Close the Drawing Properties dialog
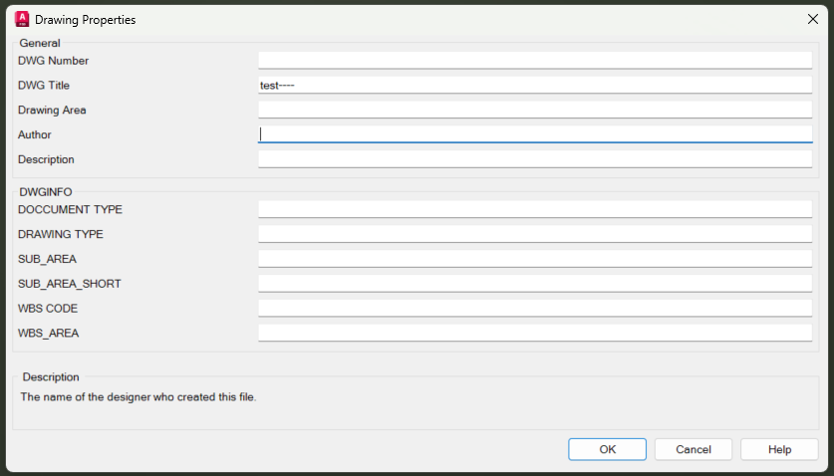 813,20
